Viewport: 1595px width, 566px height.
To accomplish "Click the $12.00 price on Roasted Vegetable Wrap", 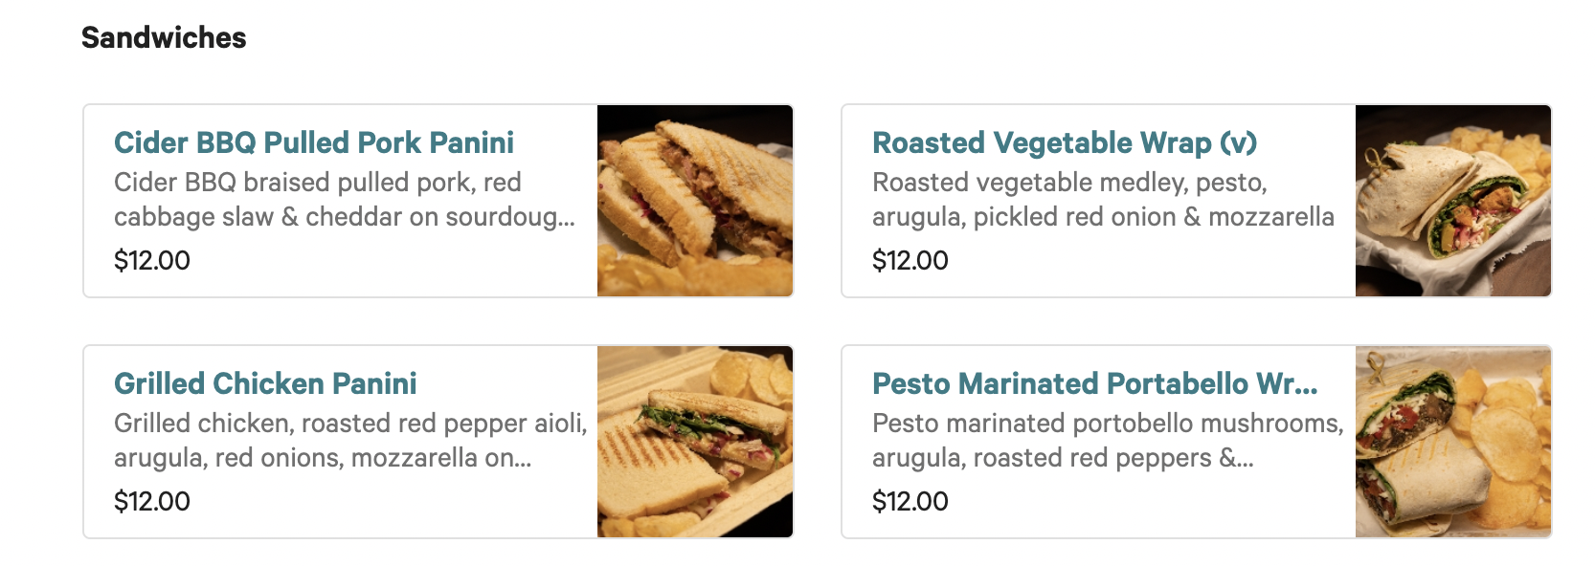I will 910,260.
